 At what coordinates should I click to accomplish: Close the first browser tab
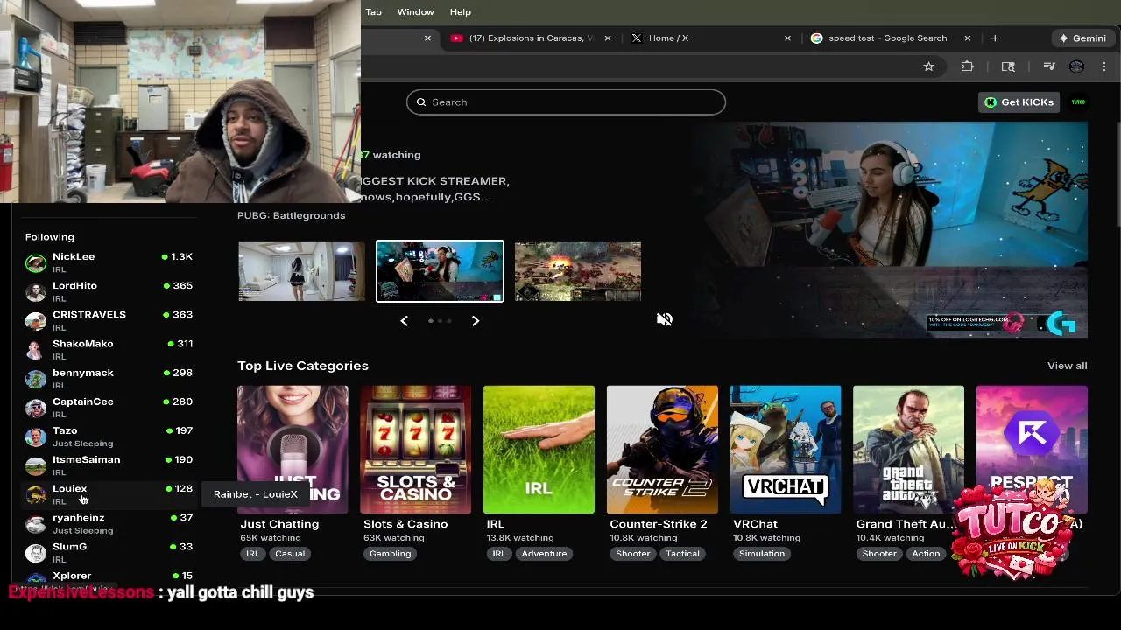428,38
